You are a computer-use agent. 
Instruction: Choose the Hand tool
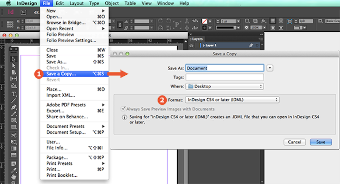tap(14, 177)
